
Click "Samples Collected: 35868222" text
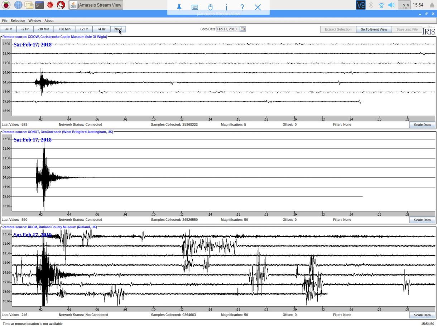point(174,125)
